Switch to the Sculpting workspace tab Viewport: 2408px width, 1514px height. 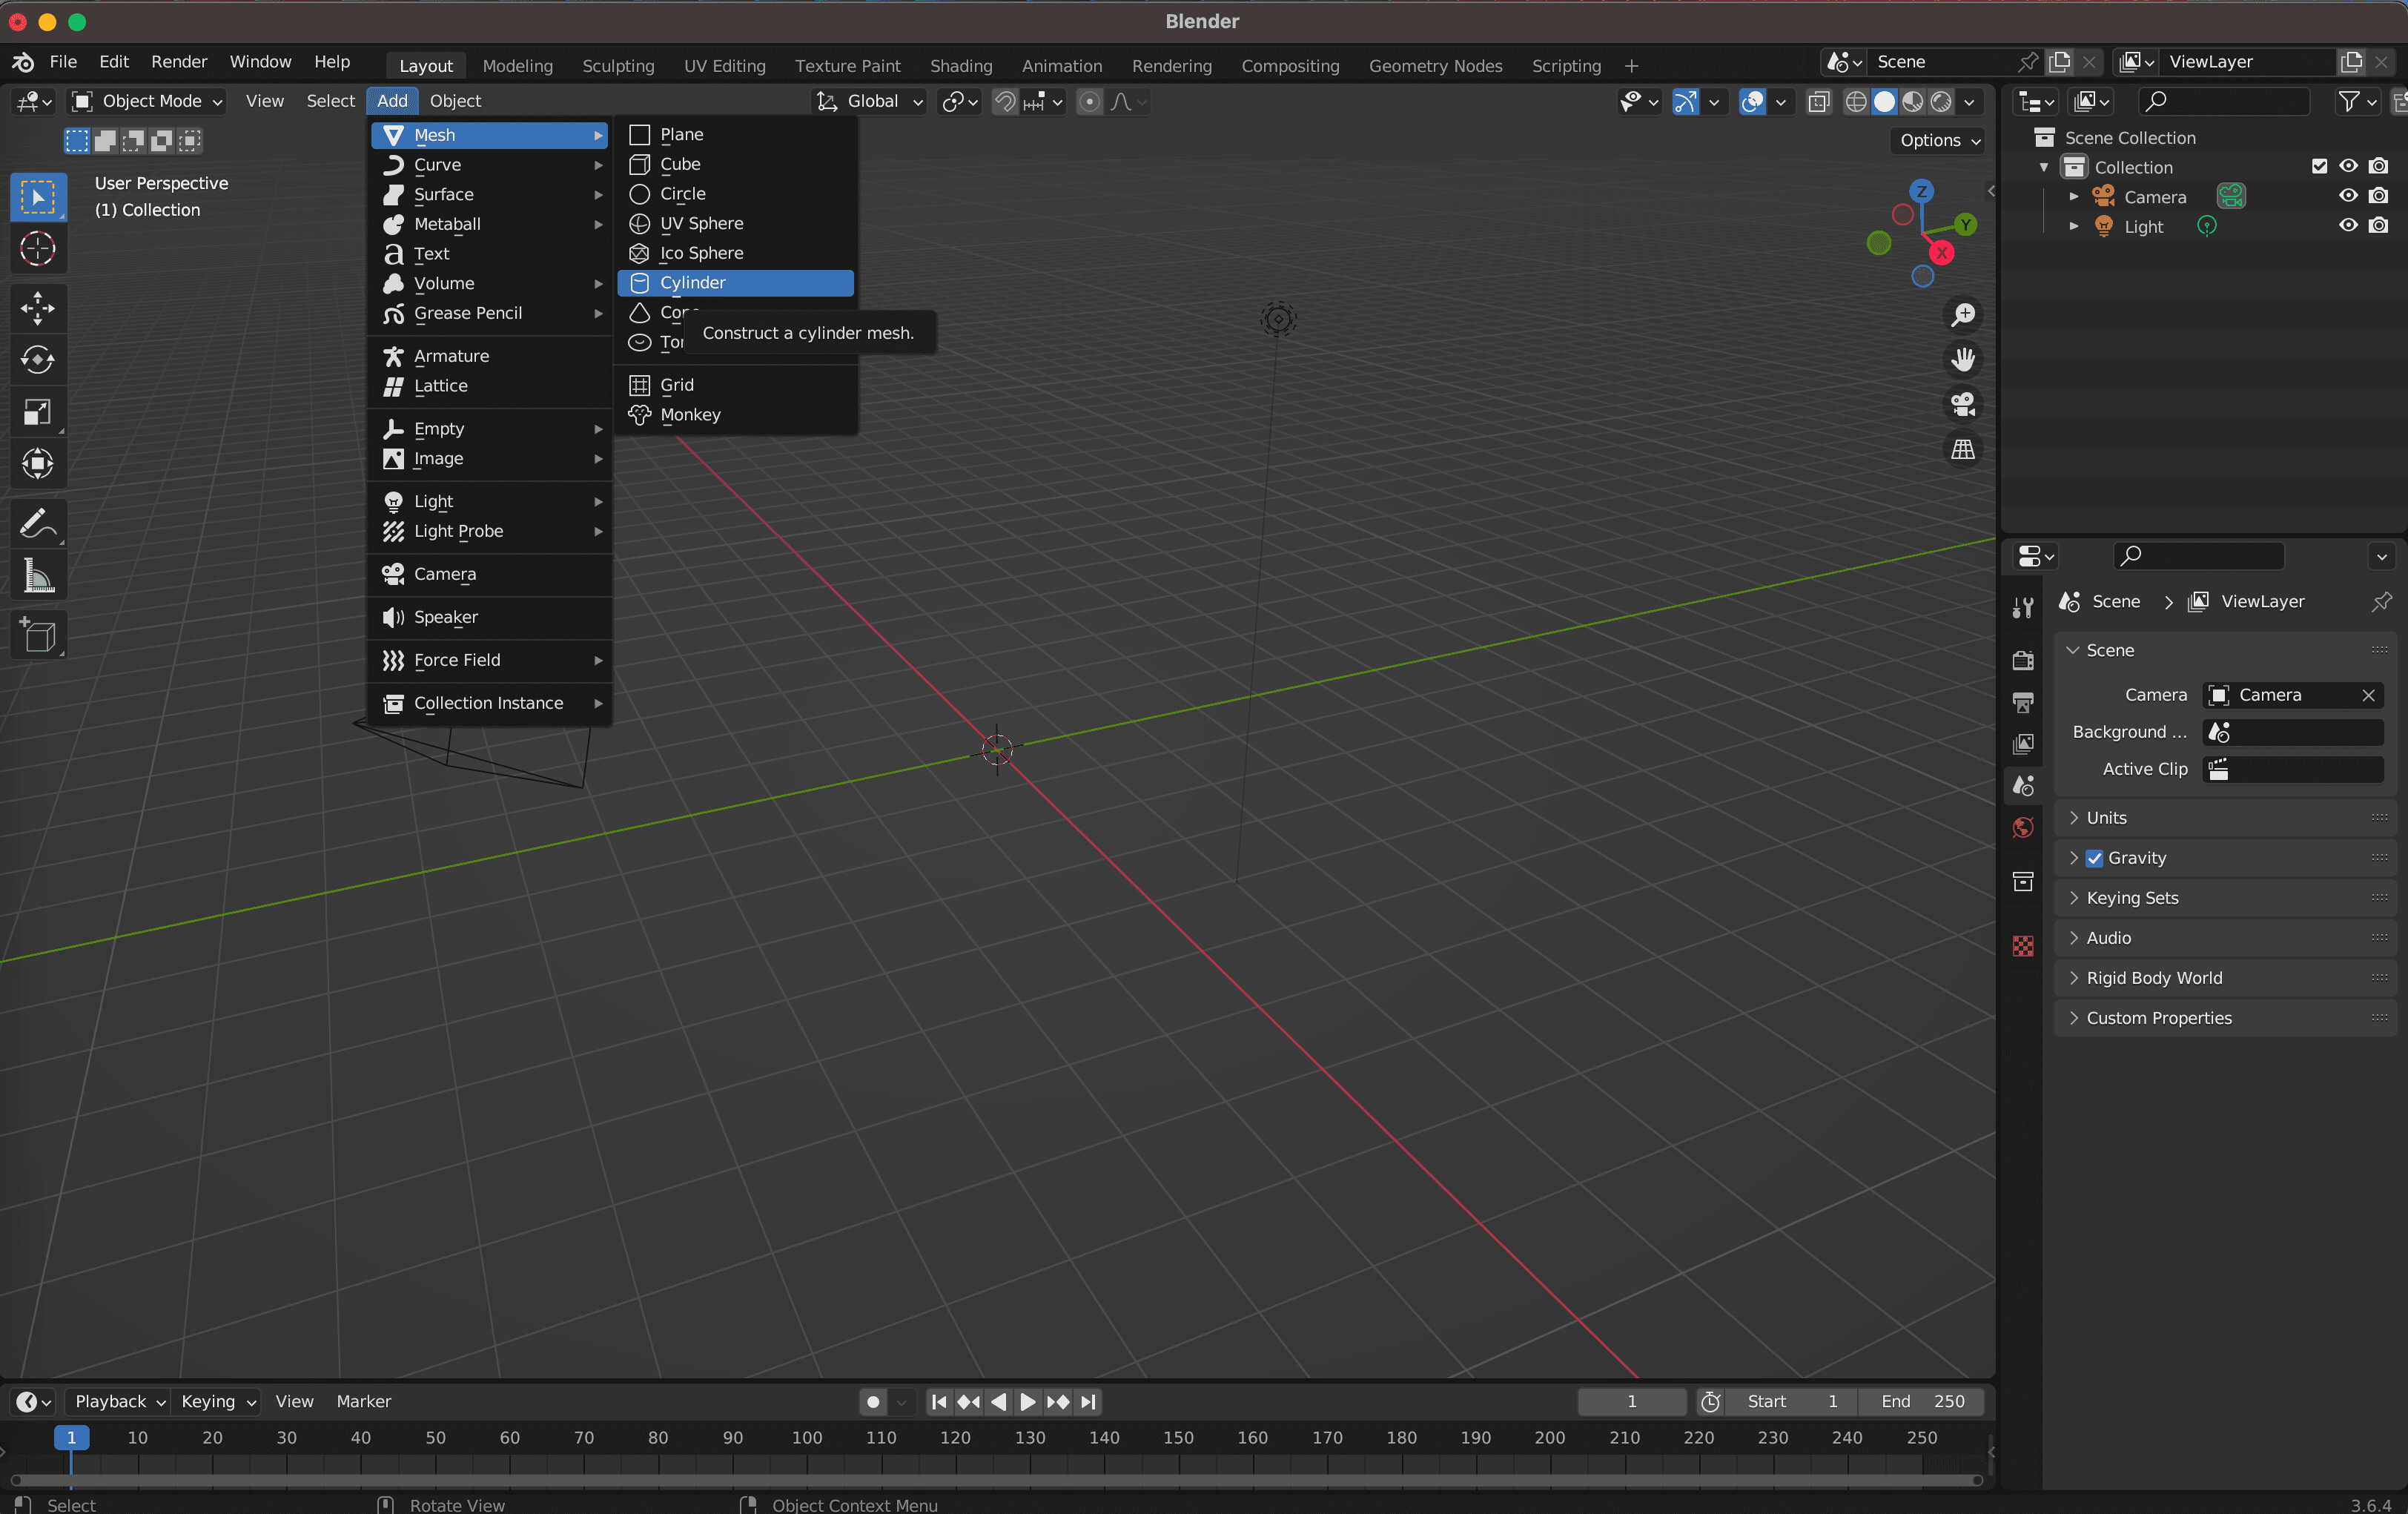click(x=618, y=66)
